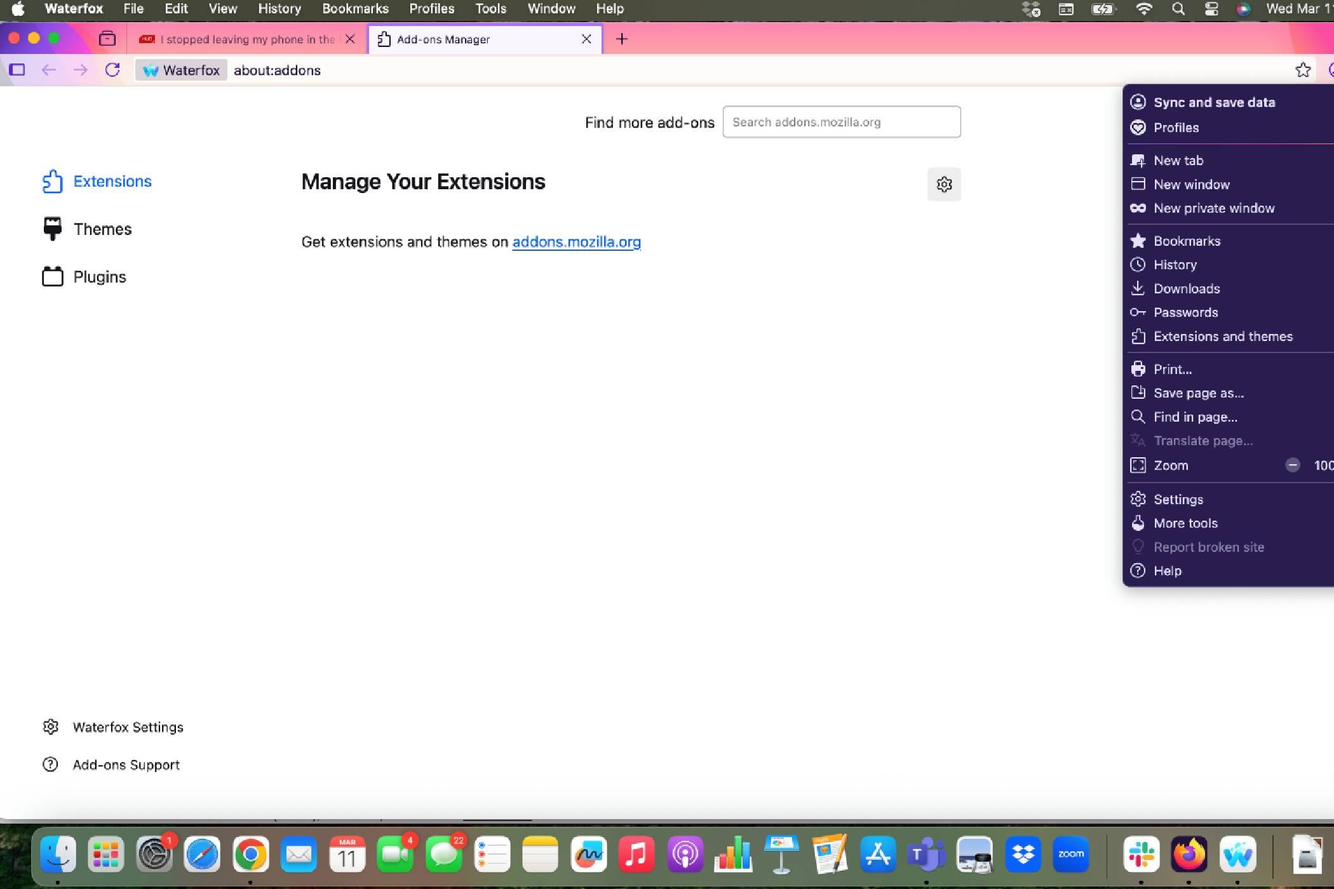Open the Tools menu in the menu bar

coord(490,9)
